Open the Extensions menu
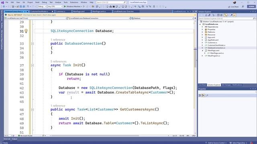Image resolution: width=257 pixels, height=144 pixels. (x=74, y=2)
